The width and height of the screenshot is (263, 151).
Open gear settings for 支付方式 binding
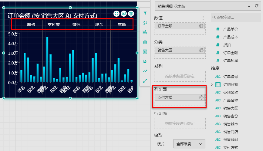(201, 97)
